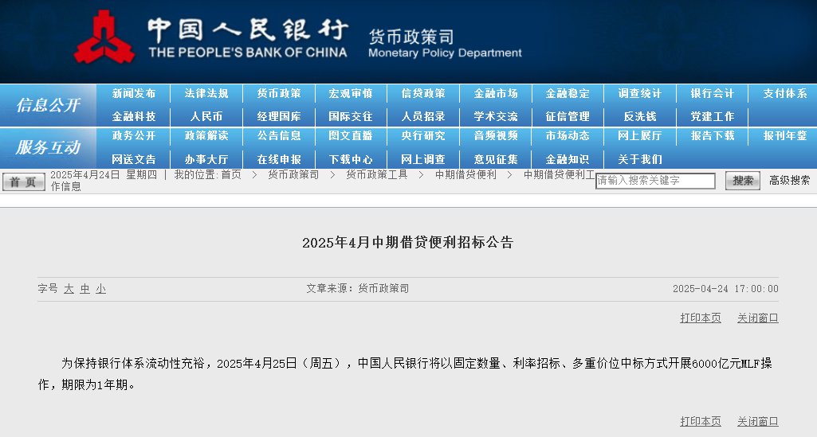Open the 货币政策 menu item
817x437 pixels.
[279, 94]
